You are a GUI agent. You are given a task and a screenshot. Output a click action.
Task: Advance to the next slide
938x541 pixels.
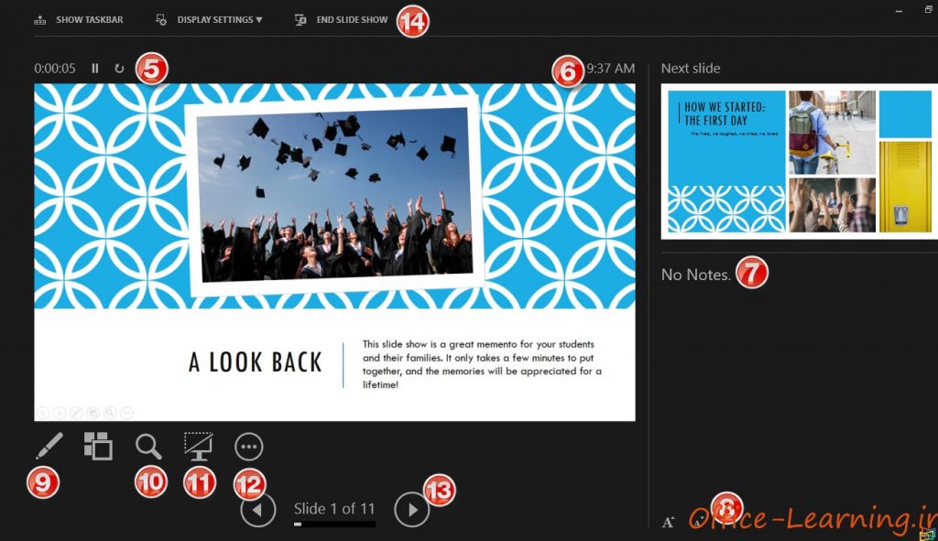pyautogui.click(x=411, y=510)
